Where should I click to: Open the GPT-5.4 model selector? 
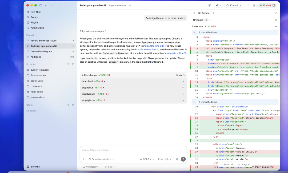click(x=147, y=159)
